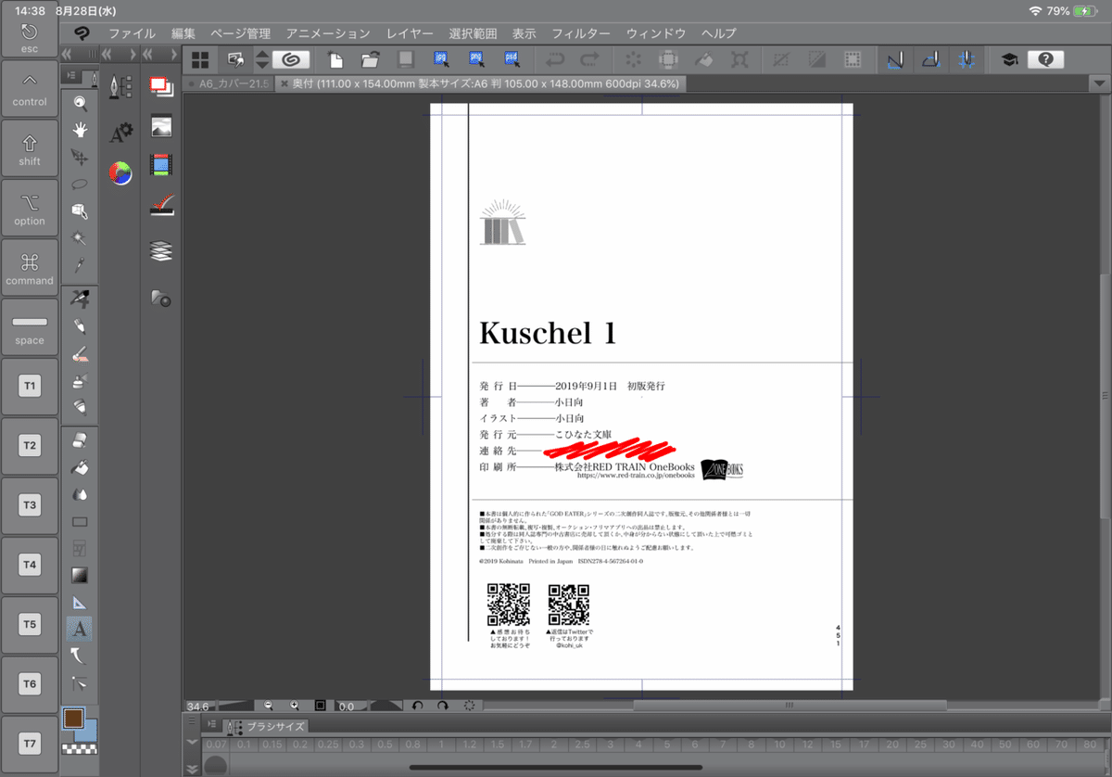This screenshot has width=1112, height=777.
Task: Toggle snap to ruler
Action: (894, 59)
